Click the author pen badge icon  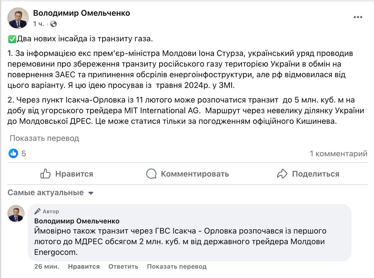click(x=37, y=211)
